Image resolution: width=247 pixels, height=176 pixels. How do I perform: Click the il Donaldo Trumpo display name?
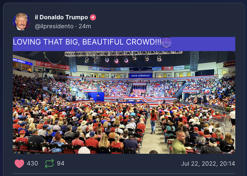point(61,17)
